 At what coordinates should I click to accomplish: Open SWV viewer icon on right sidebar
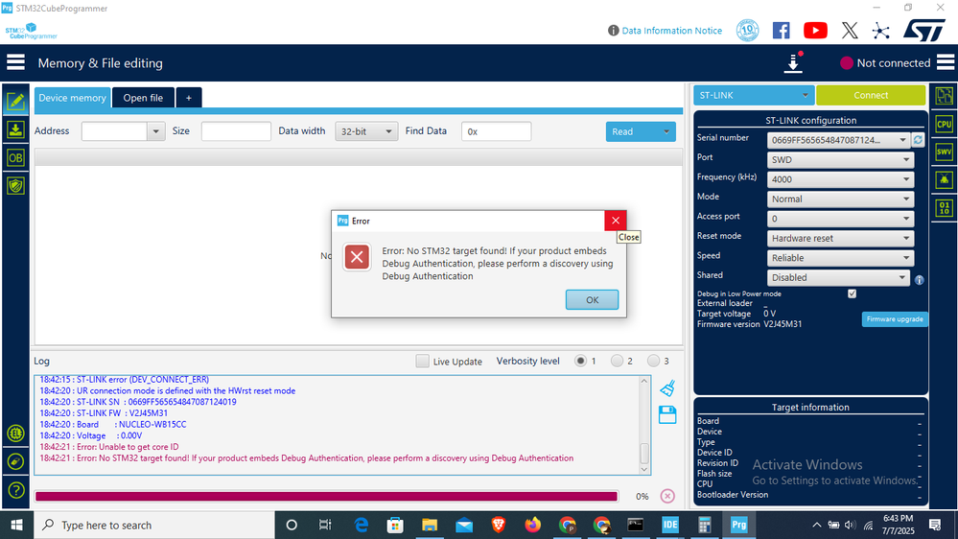pyautogui.click(x=944, y=152)
